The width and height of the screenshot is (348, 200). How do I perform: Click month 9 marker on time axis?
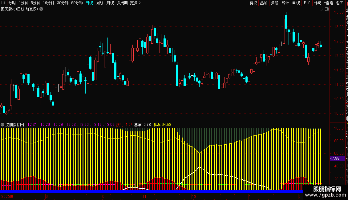coord(47,196)
